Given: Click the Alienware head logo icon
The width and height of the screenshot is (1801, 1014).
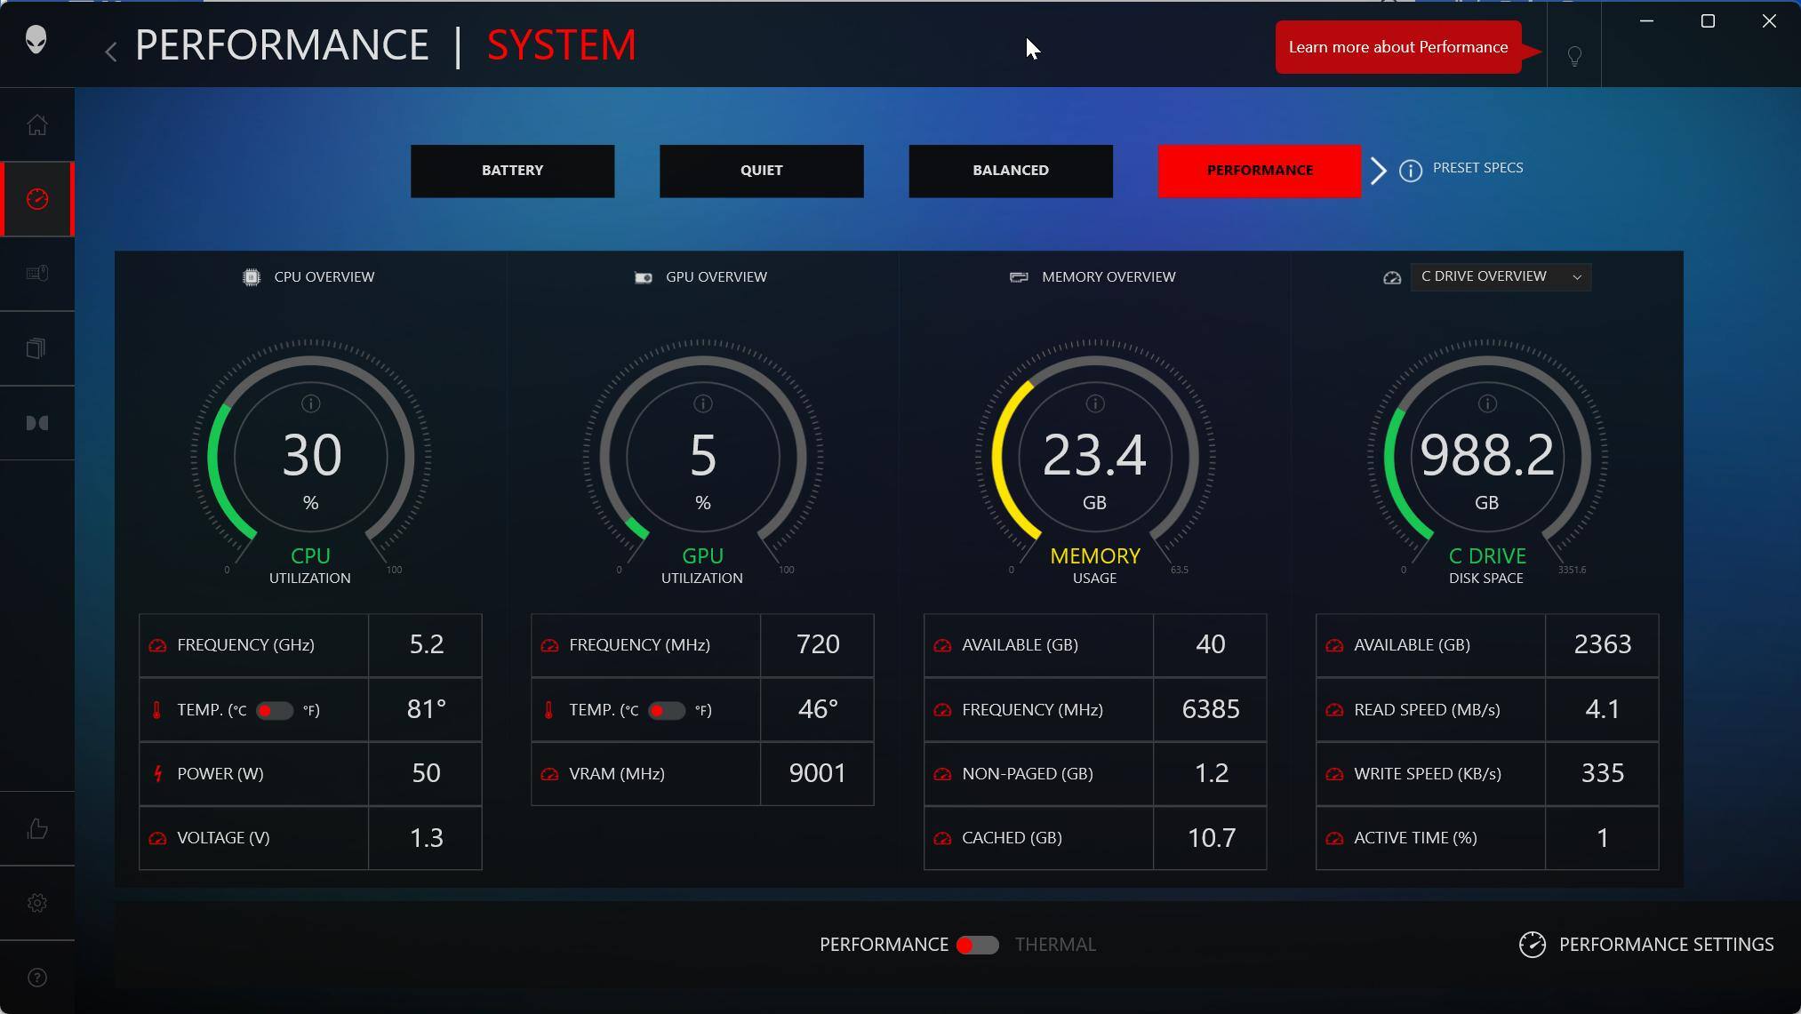Looking at the screenshot, I should (x=36, y=40).
